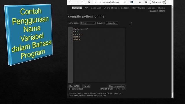View site info via the lock icon
Viewport: 185px width, 104px height.
click(96, 2)
